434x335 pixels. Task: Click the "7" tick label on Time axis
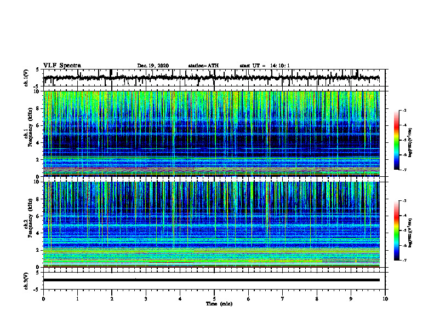283,299
